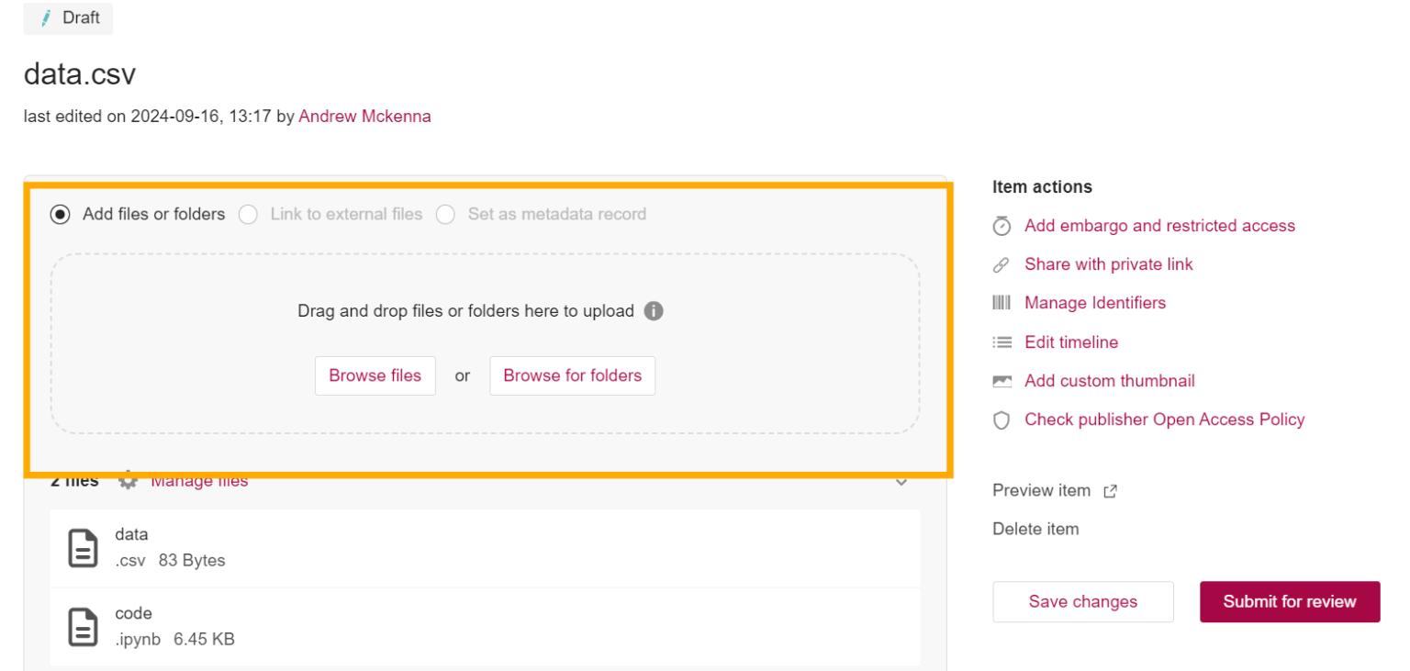Open Preview item in new window icon
1410x671 pixels.
tap(1110, 491)
